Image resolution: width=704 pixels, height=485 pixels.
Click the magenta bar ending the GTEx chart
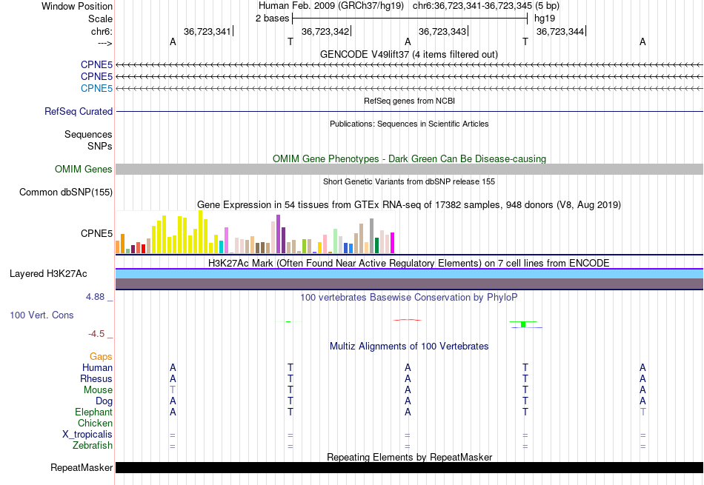point(393,243)
